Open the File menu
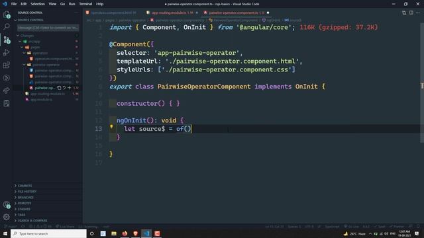424x238 pixels. pos(14,4)
